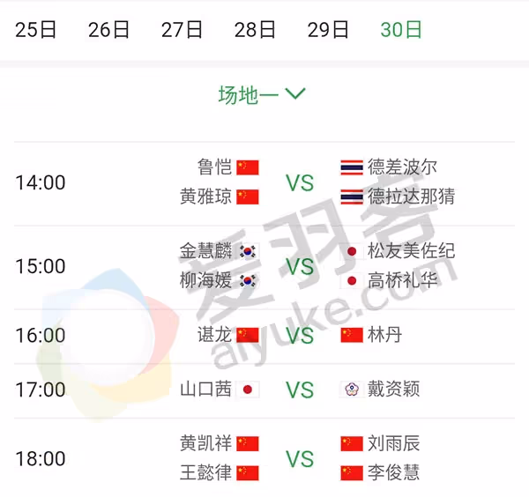Switch to the 26日 date tab
Viewport: 529px width, 497px height.
(x=108, y=30)
